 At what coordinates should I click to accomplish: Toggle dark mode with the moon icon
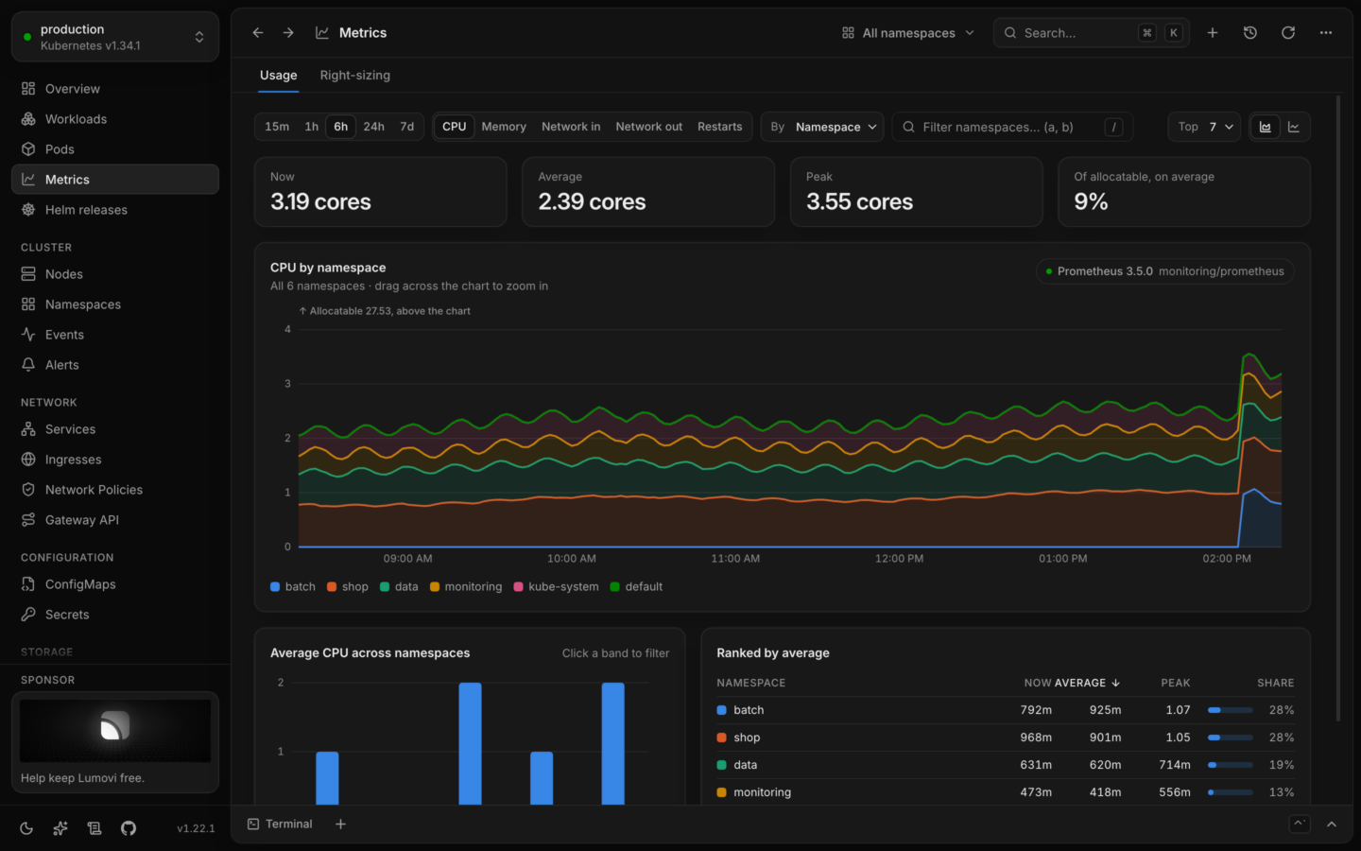pos(26,828)
